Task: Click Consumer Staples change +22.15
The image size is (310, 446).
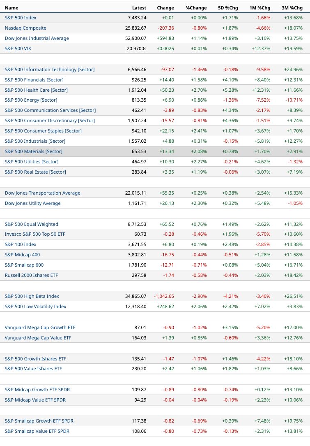Action: (x=167, y=130)
